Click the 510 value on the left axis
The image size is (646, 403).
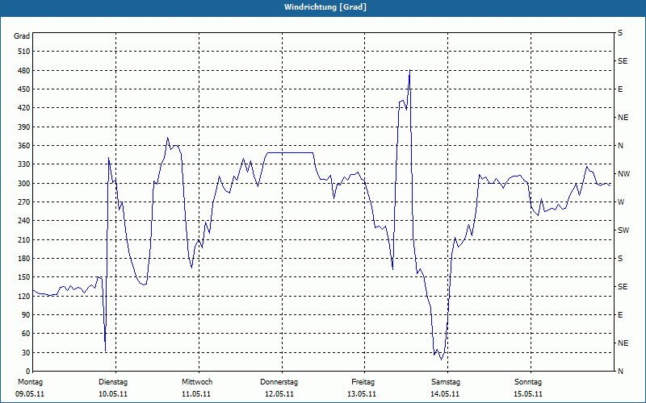pyautogui.click(x=24, y=52)
